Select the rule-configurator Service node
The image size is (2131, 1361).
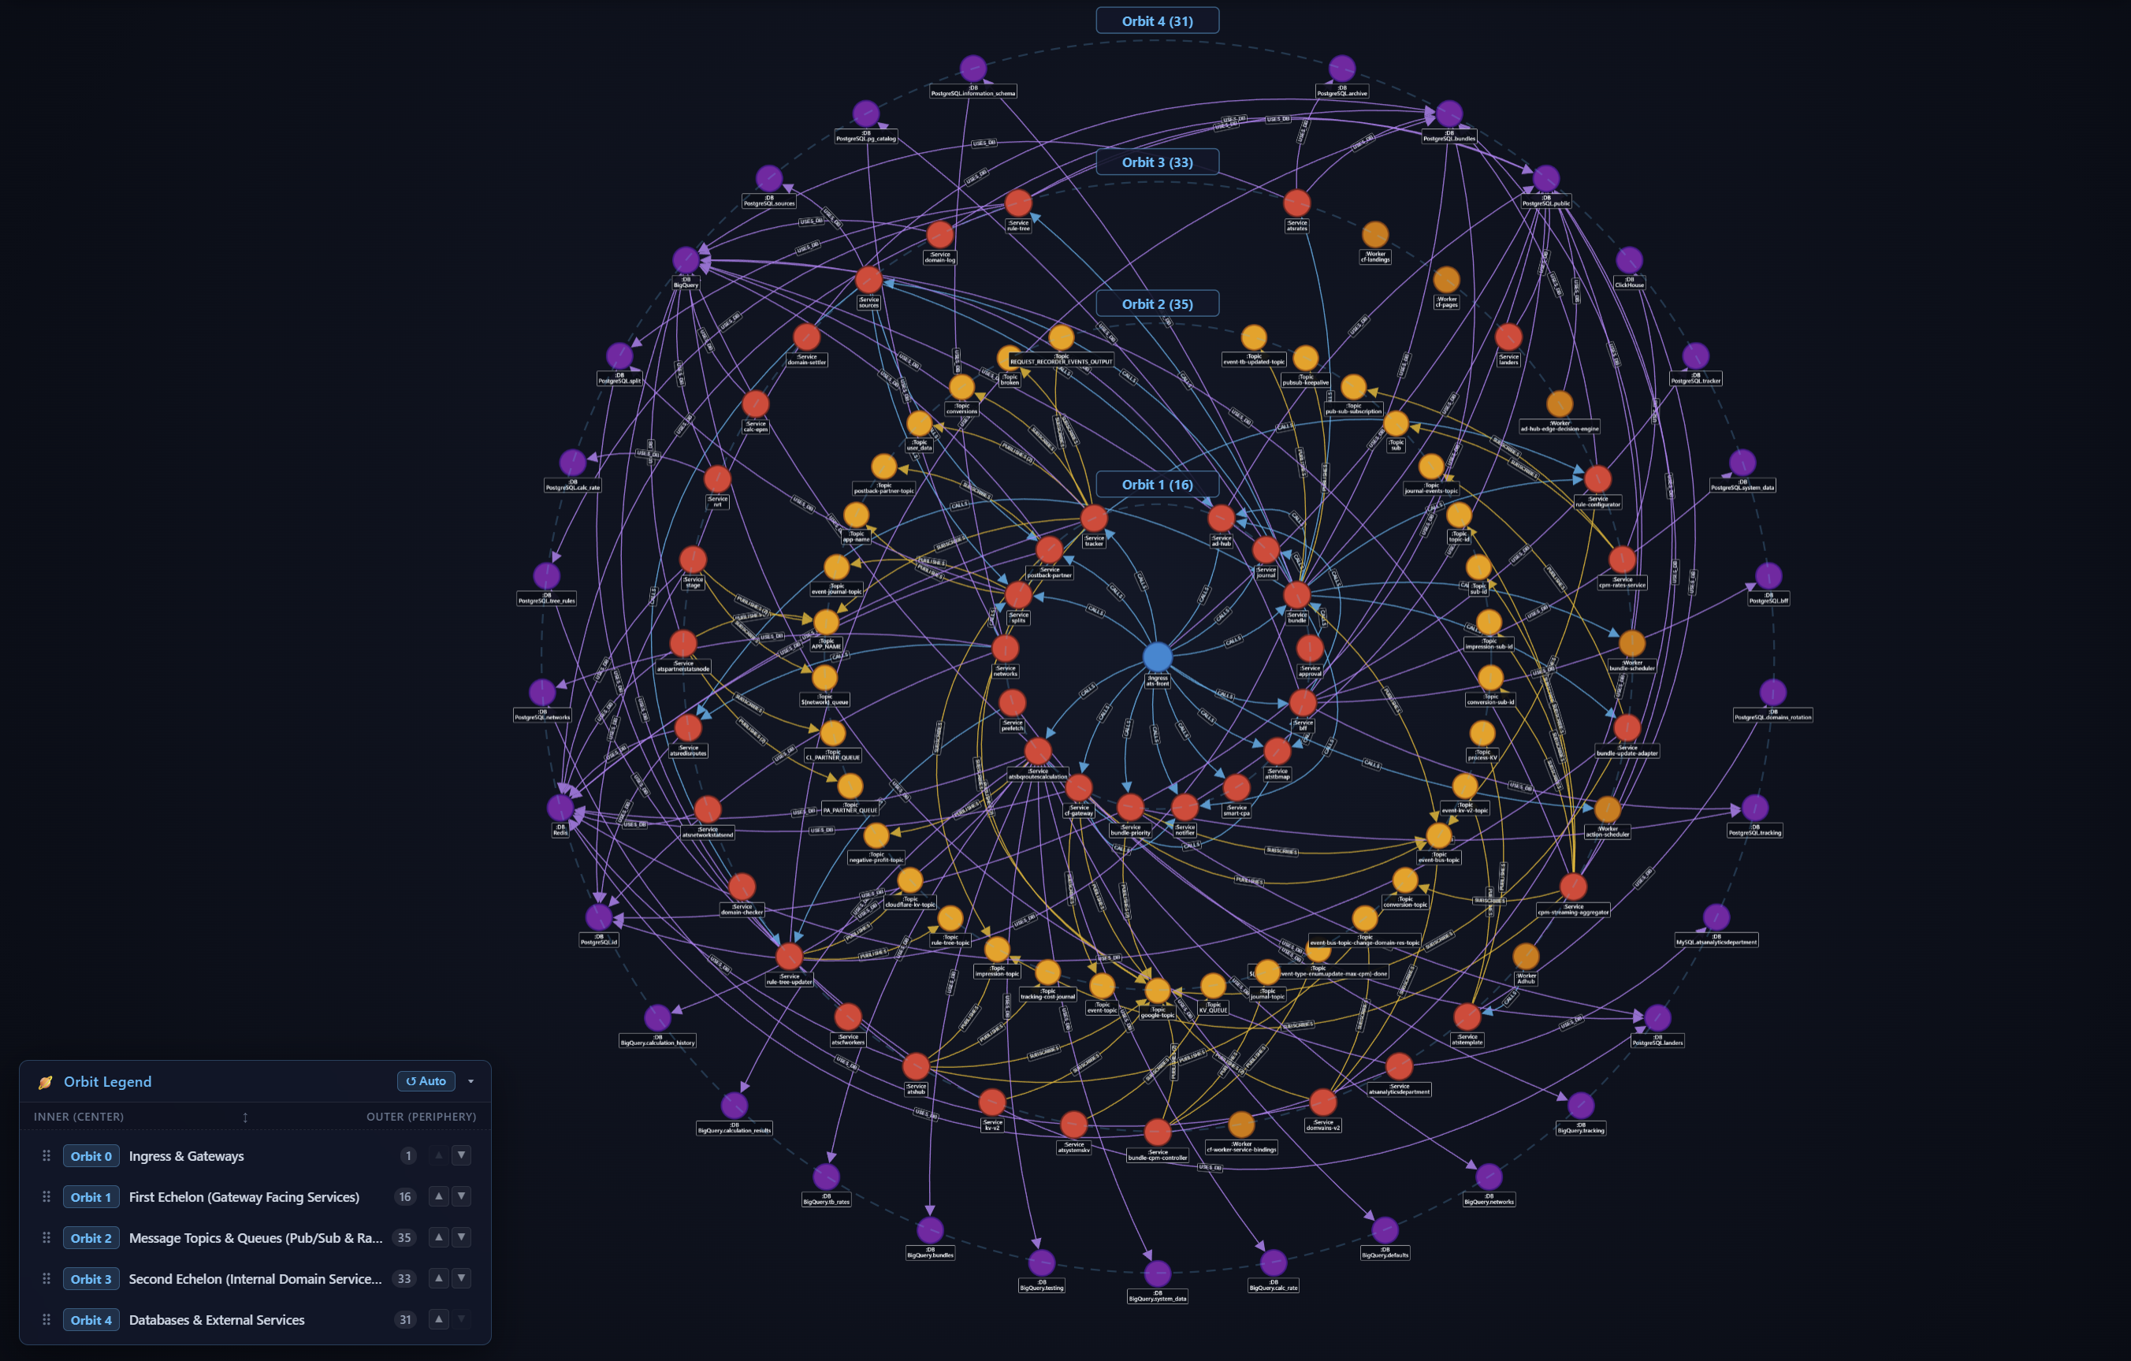pyautogui.click(x=1597, y=478)
